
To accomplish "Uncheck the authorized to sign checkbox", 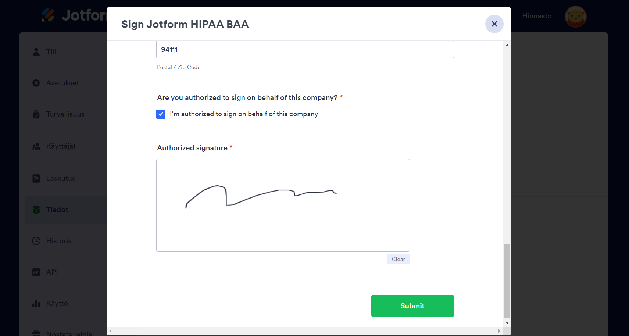I will [x=161, y=114].
